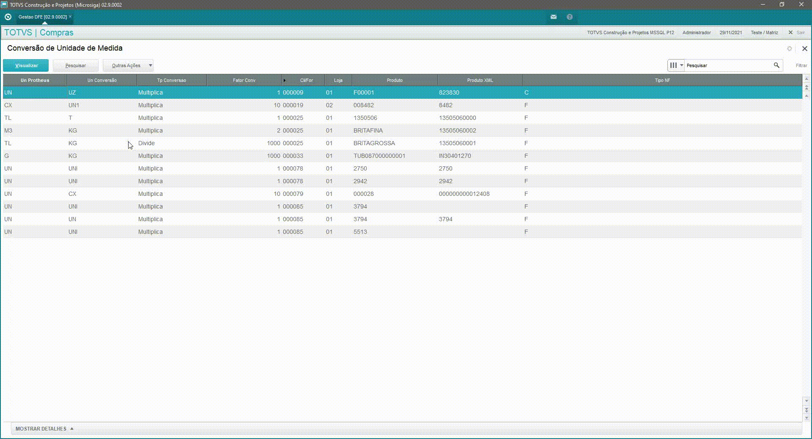Click the Visualizar button
This screenshot has width=812, height=439.
point(26,65)
